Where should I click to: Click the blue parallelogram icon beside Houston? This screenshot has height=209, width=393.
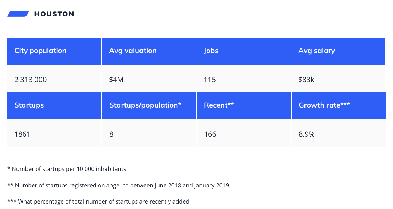18,14
